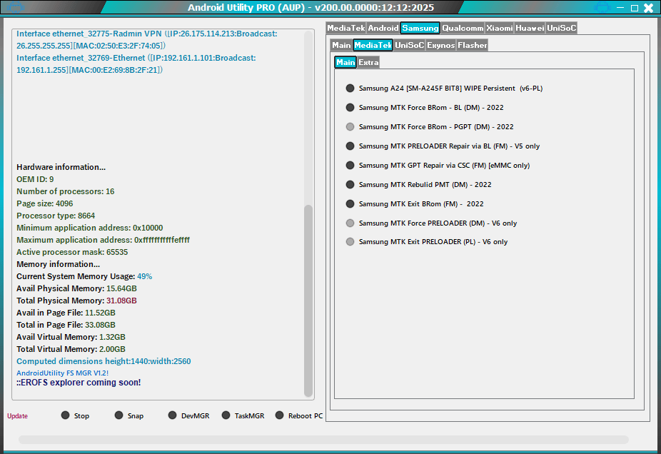The width and height of the screenshot is (661, 454).
Task: Switch to the Huawei brand tab
Action: (x=529, y=28)
